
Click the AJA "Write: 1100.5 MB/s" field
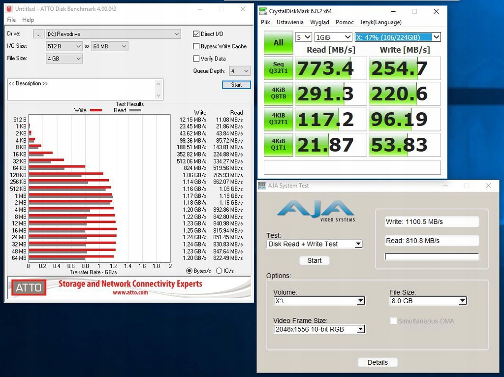pyautogui.click(x=432, y=222)
